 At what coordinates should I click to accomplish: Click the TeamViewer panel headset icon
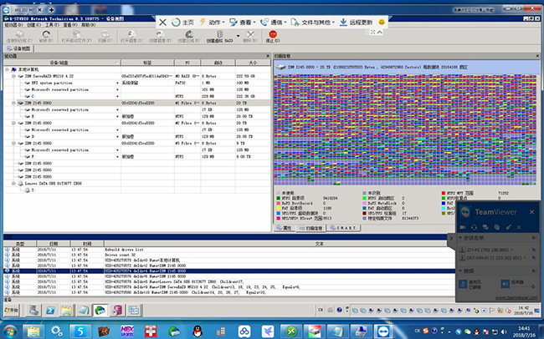pyautogui.click(x=474, y=227)
